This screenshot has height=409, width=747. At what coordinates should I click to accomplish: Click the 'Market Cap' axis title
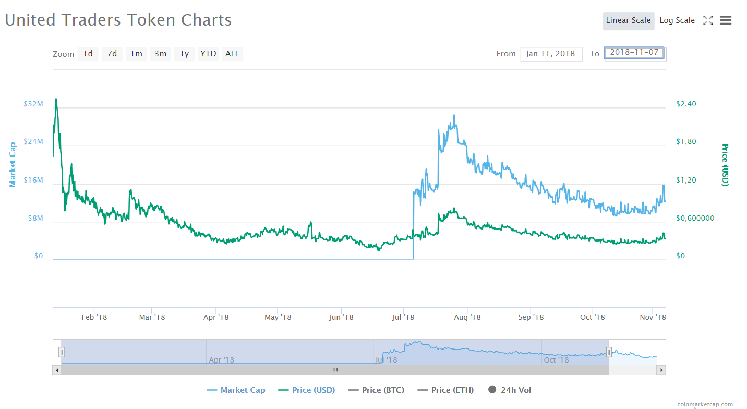click(x=13, y=164)
